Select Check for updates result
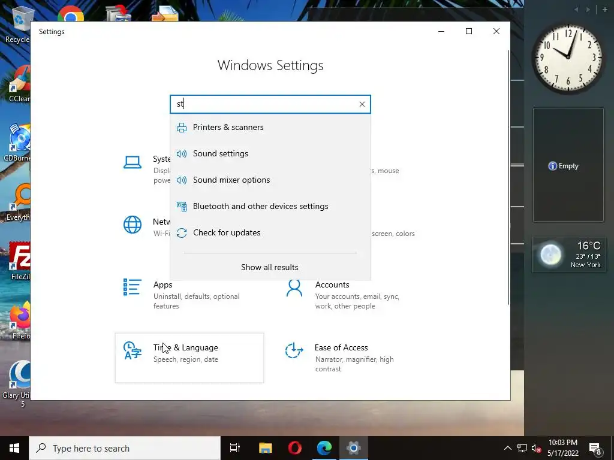Viewport: 614px width, 460px height. coord(270,232)
